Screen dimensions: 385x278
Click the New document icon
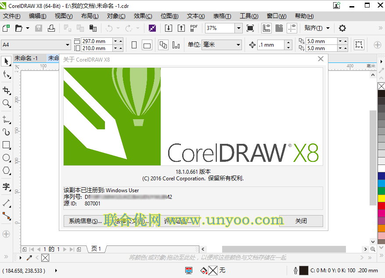click(6, 28)
